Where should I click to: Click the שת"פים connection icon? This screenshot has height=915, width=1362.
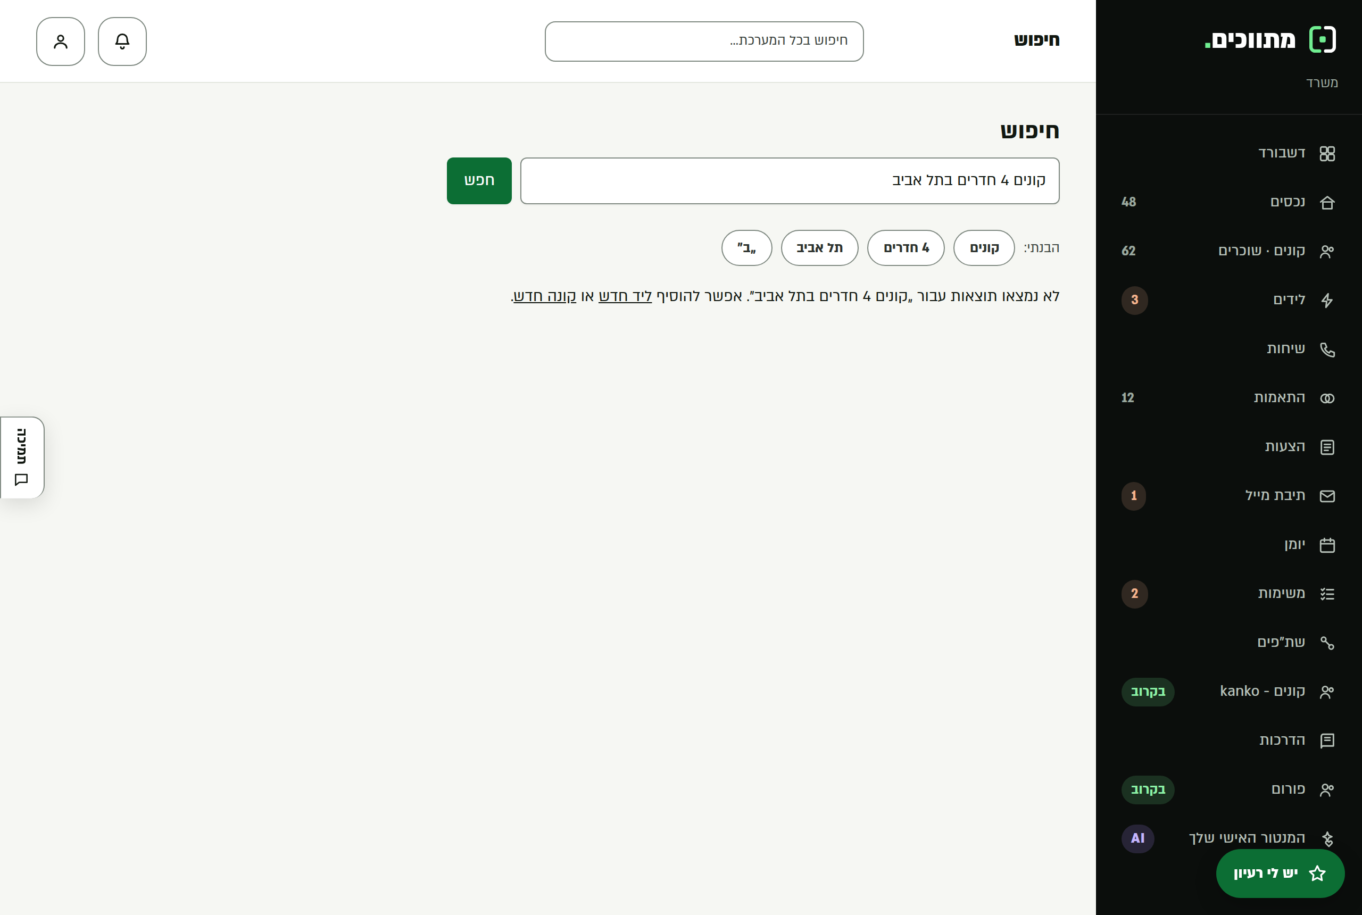(x=1327, y=643)
